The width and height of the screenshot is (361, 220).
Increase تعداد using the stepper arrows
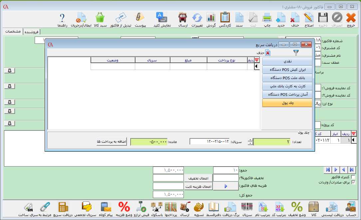coord(250,140)
